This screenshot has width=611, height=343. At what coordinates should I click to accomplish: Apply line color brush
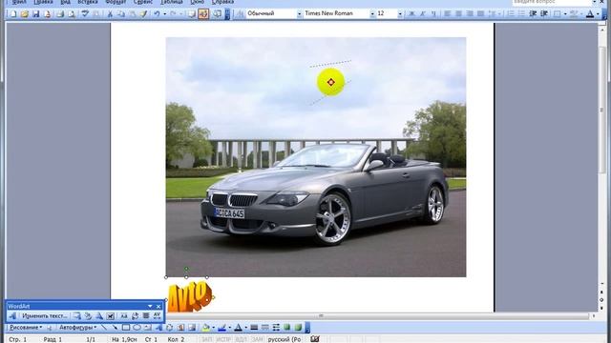coord(221,328)
